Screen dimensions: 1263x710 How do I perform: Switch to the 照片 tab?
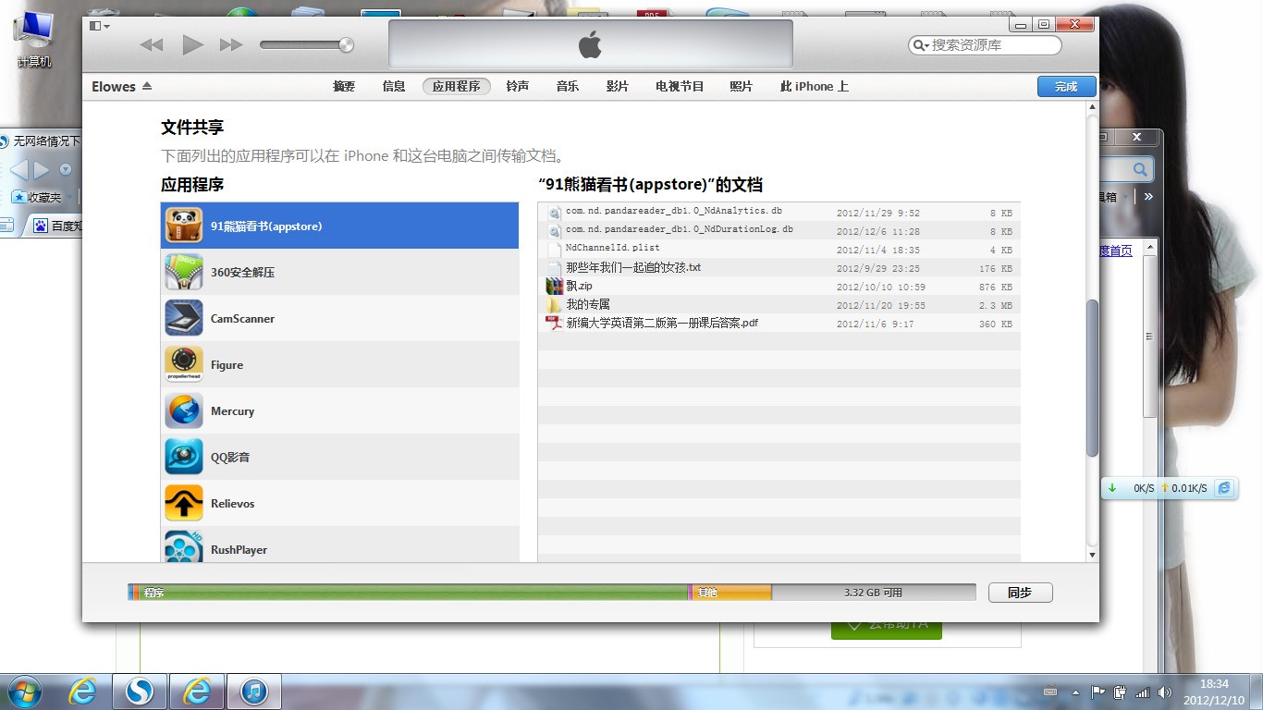[742, 86]
